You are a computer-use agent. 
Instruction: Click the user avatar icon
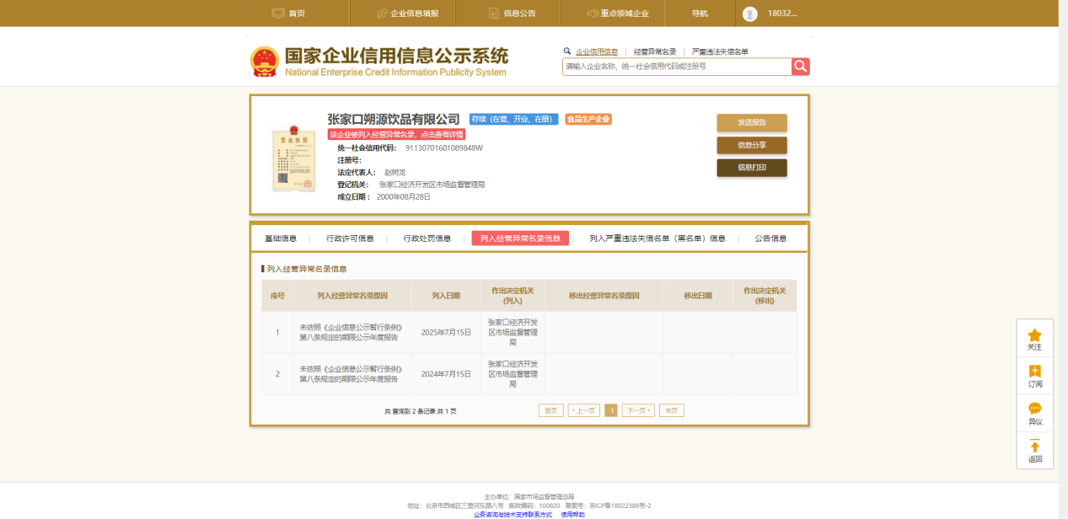coord(750,13)
